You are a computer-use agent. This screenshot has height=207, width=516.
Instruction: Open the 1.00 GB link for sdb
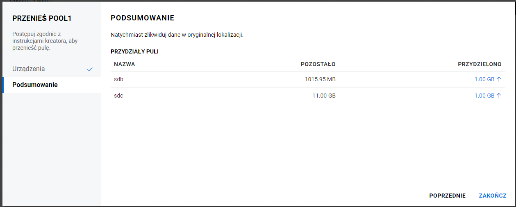484,79
